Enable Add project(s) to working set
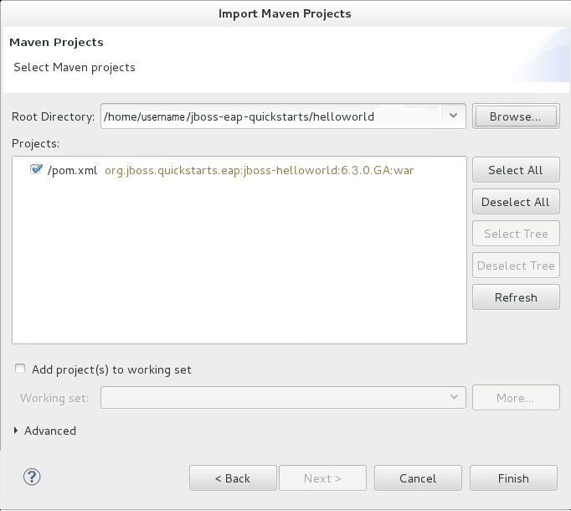The width and height of the screenshot is (571, 511). [x=20, y=369]
